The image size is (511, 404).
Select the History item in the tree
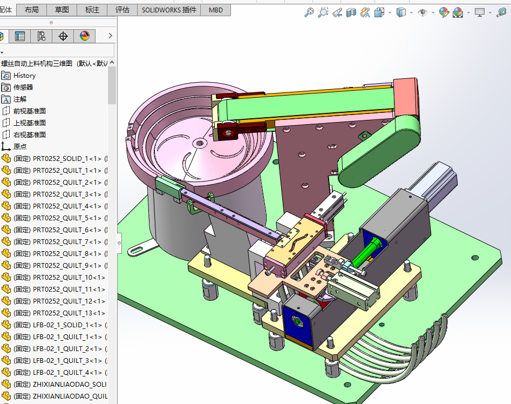24,76
